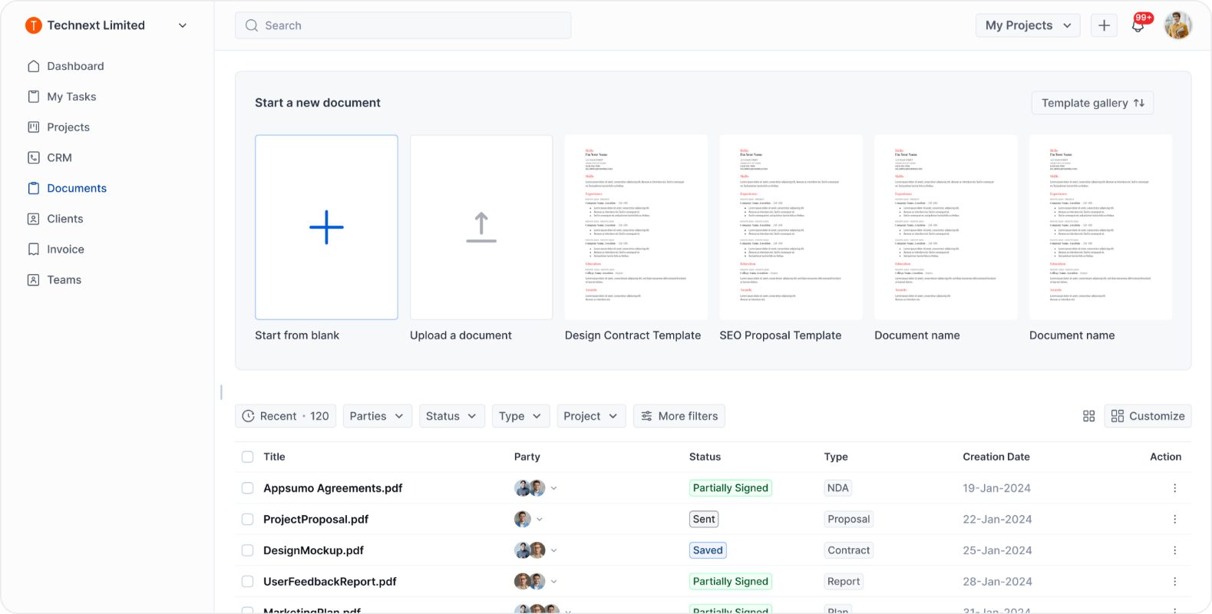This screenshot has width=1212, height=614.
Task: Switch to grid view icon
Action: pos(1088,416)
